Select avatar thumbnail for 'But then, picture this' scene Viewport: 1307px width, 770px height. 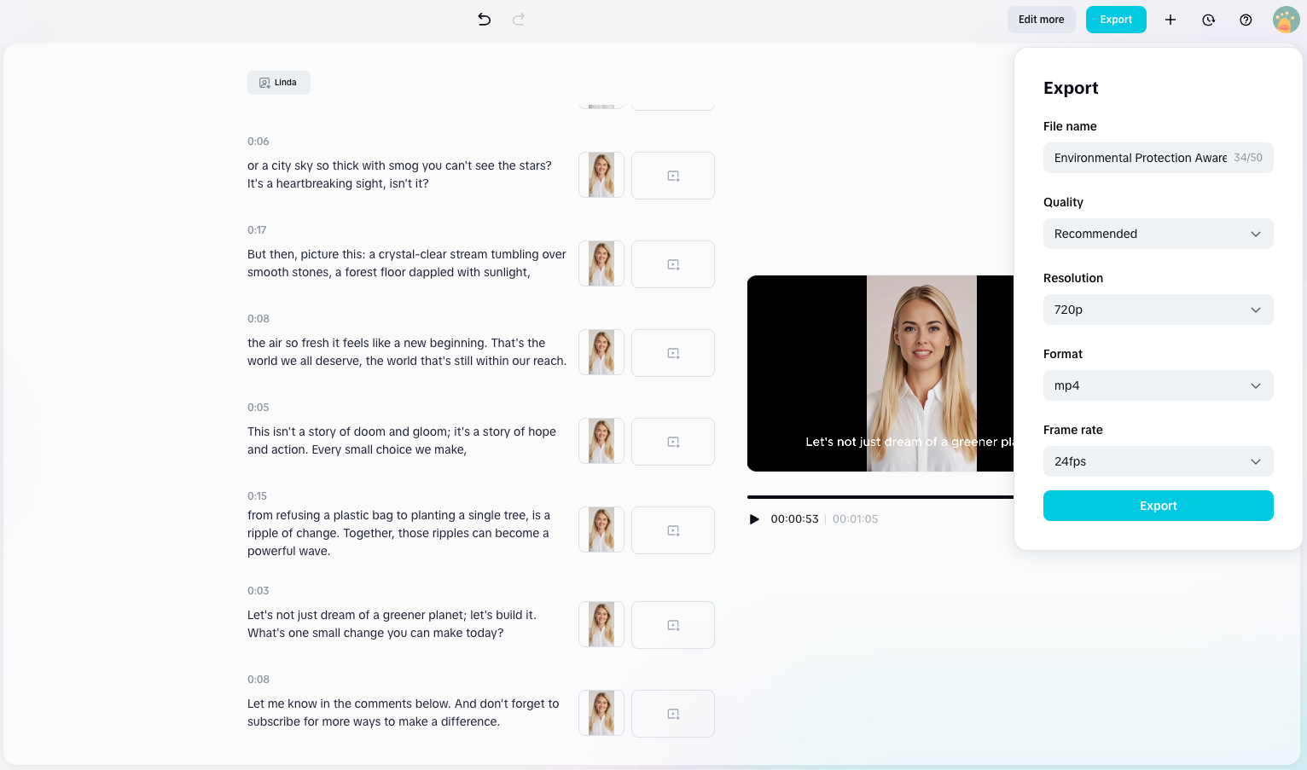(601, 264)
